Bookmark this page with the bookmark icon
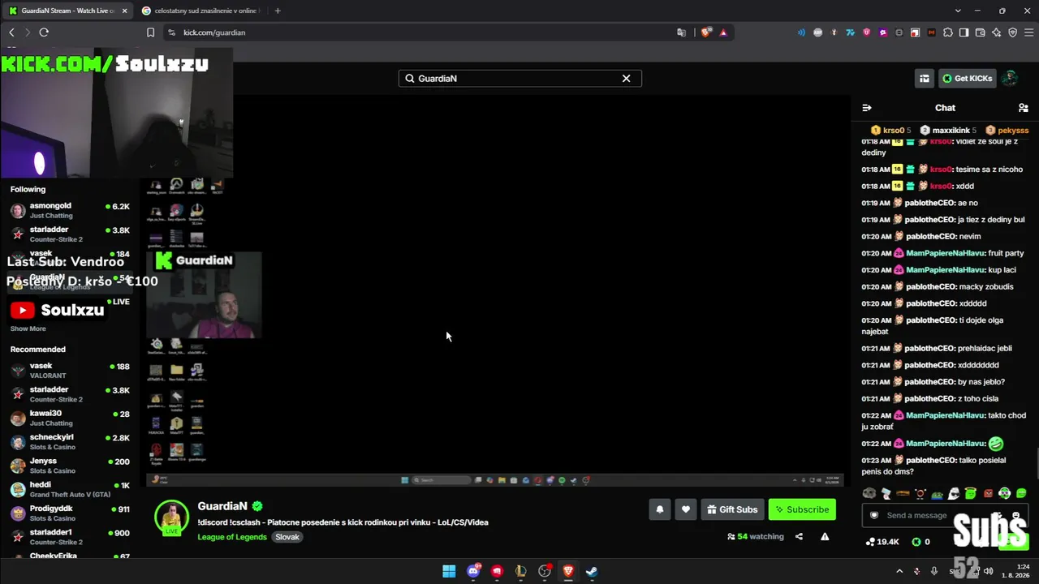The width and height of the screenshot is (1039, 584). coord(150,32)
